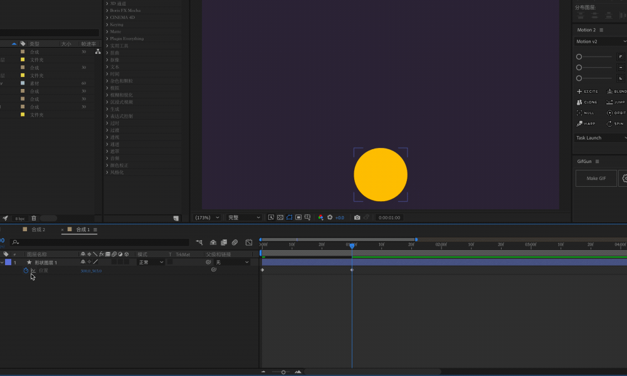
Task: Toggle preserve transparency box on shape layer 1
Action: [x=170, y=262]
